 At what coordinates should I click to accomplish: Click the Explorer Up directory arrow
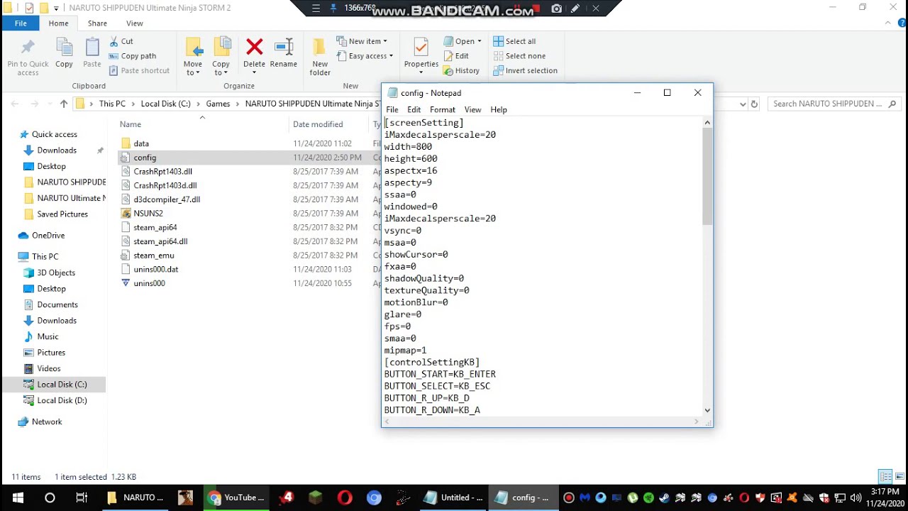tap(64, 104)
